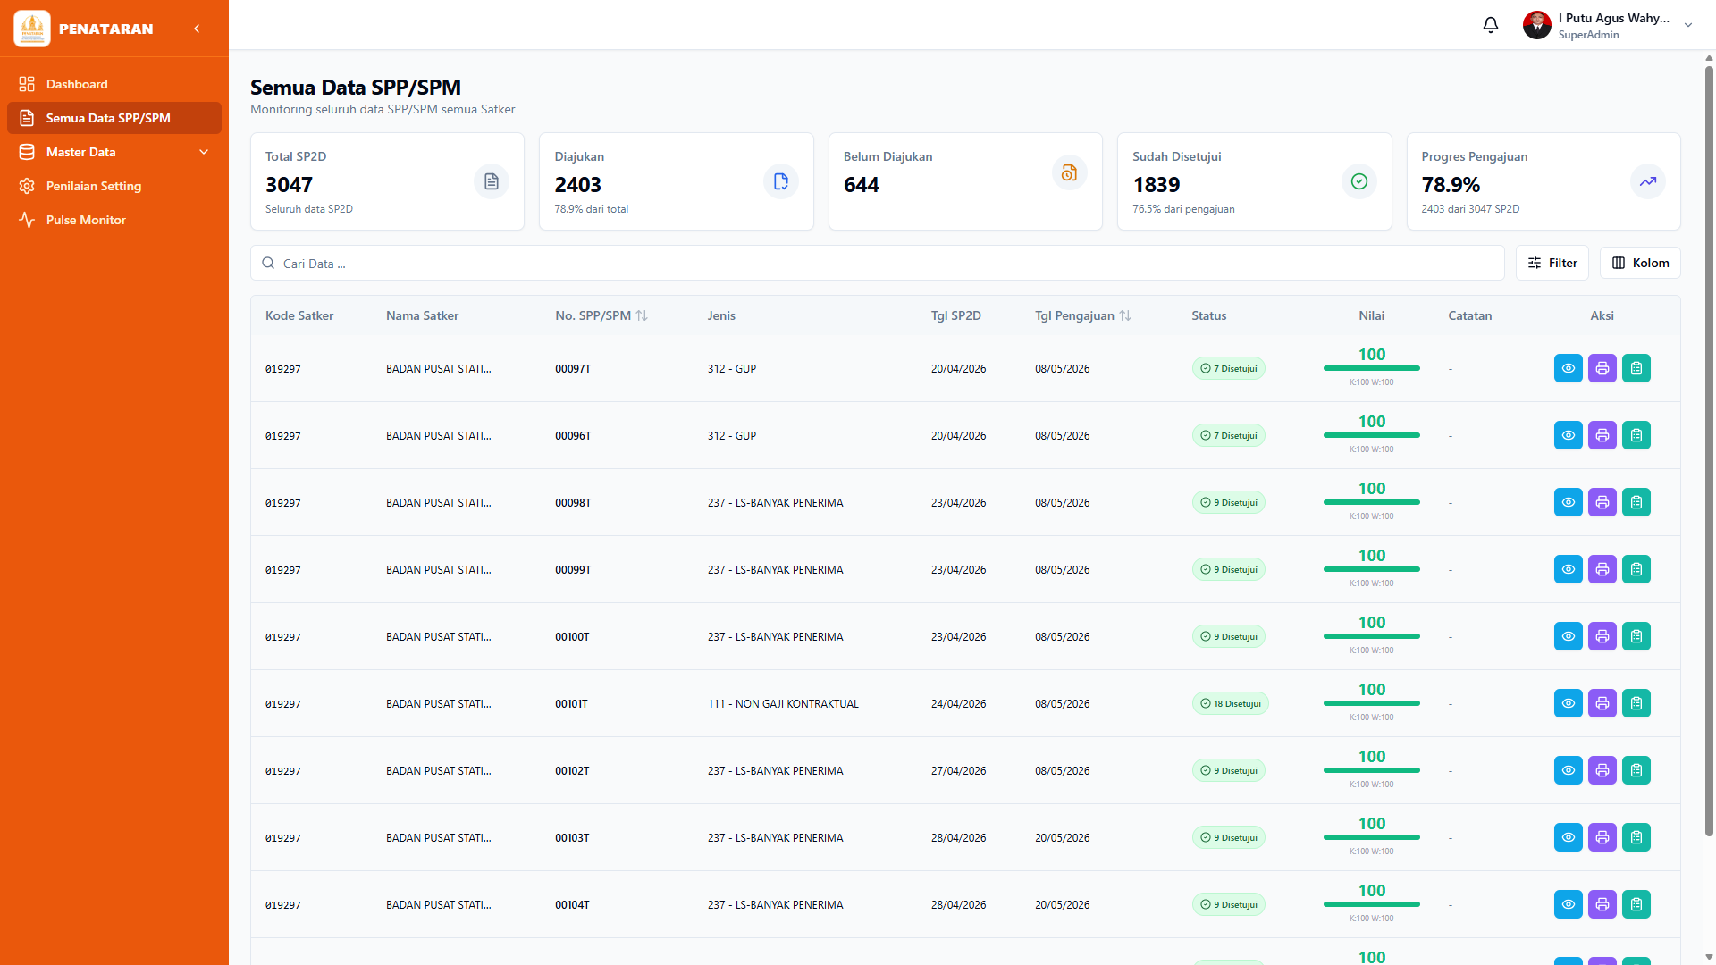Click the Filter button

pyautogui.click(x=1552, y=263)
